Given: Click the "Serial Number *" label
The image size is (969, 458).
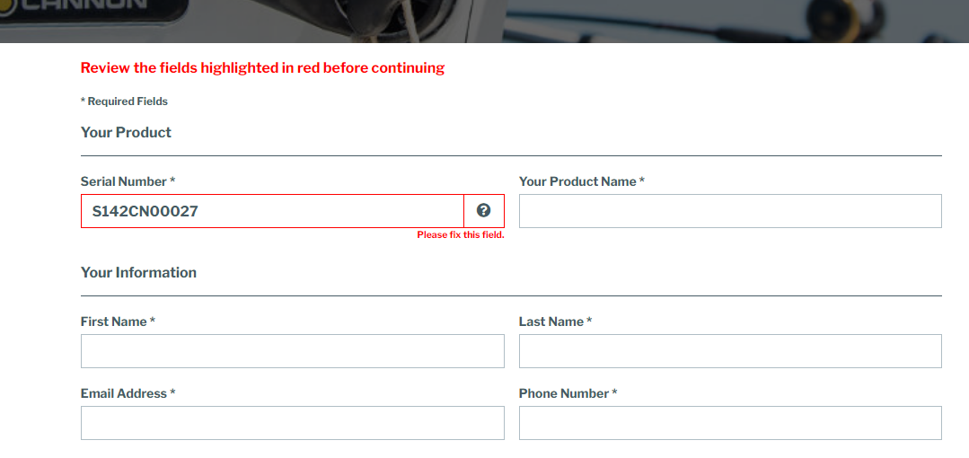Looking at the screenshot, I should coord(128,181).
